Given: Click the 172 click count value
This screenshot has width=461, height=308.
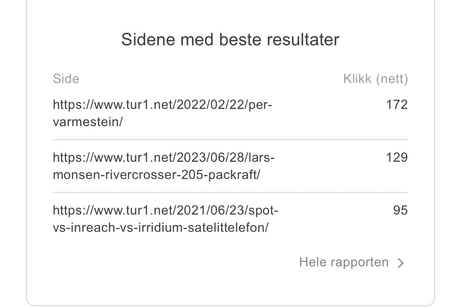Looking at the screenshot, I should pos(397,105).
